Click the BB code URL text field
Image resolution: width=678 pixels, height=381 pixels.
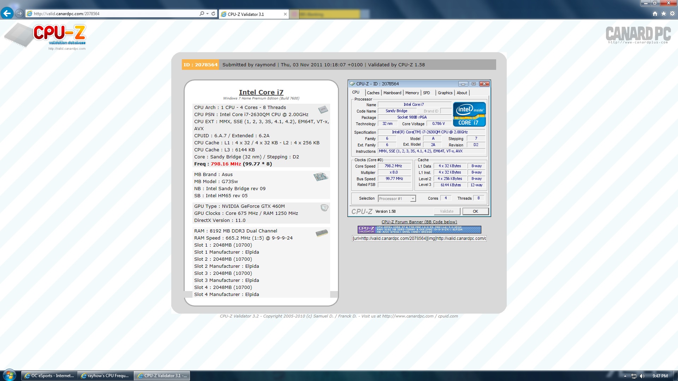(x=419, y=238)
